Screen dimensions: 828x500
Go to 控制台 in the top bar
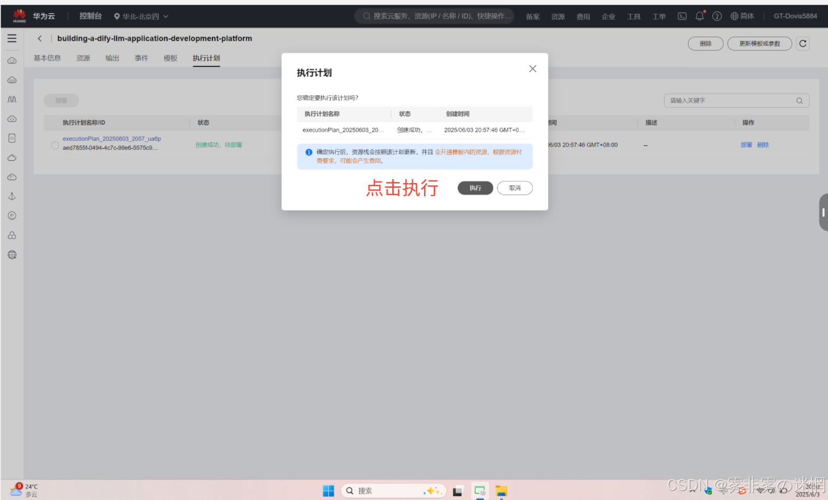coord(91,16)
